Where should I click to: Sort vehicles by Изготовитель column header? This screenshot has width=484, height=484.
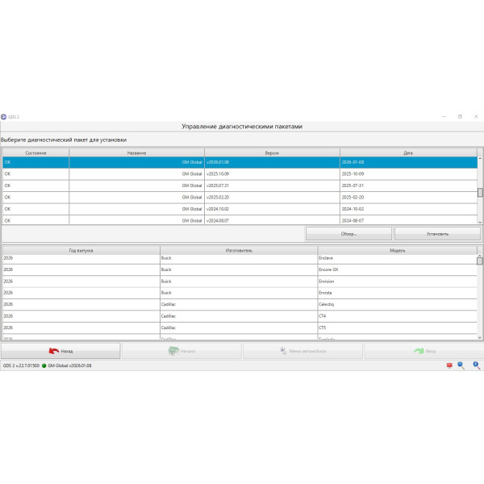pos(239,250)
